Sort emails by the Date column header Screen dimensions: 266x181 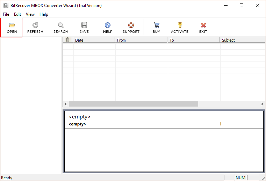coord(94,40)
